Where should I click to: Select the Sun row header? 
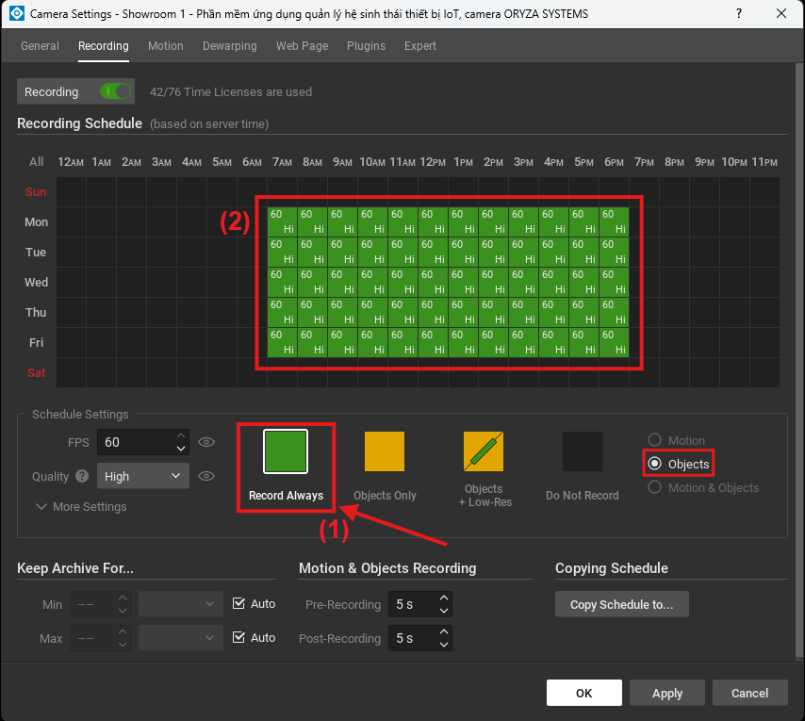36,191
